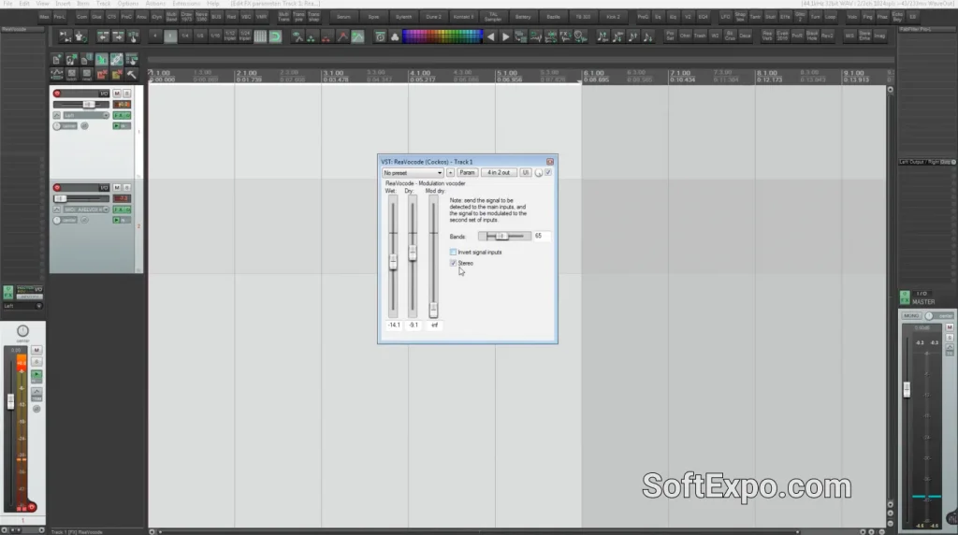The height and width of the screenshot is (535, 958).
Task: Toggle the green repeat loop icon
Action: (x=275, y=36)
